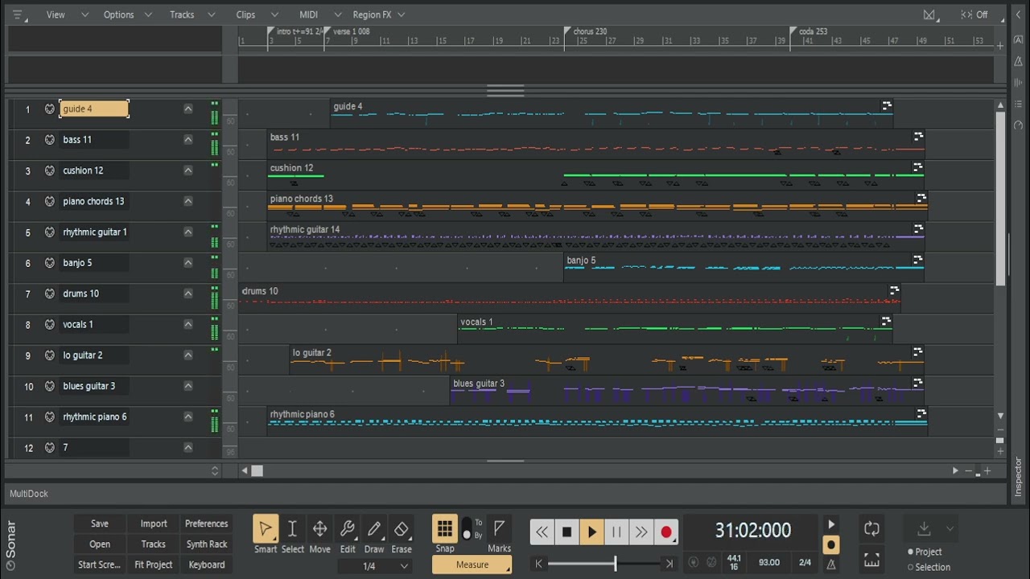Screen dimensions: 1030x579
Task: Expand the rhythmic piano 6 track
Action: tap(188, 417)
